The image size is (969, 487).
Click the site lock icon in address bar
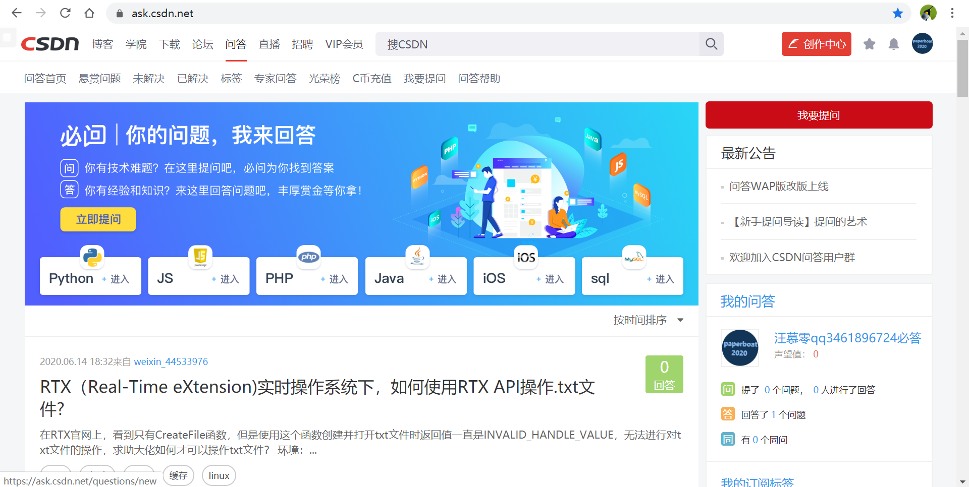pos(120,14)
